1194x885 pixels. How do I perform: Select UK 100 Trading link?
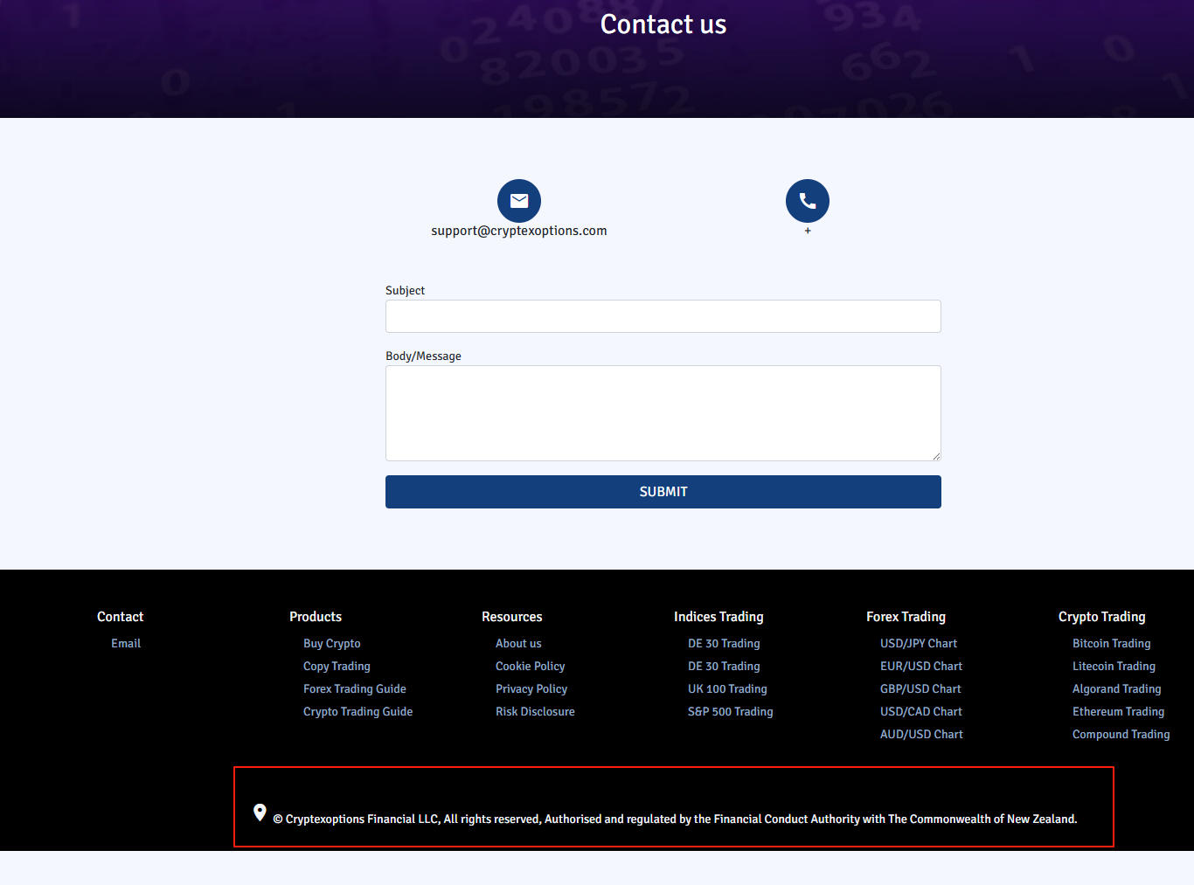(x=727, y=689)
